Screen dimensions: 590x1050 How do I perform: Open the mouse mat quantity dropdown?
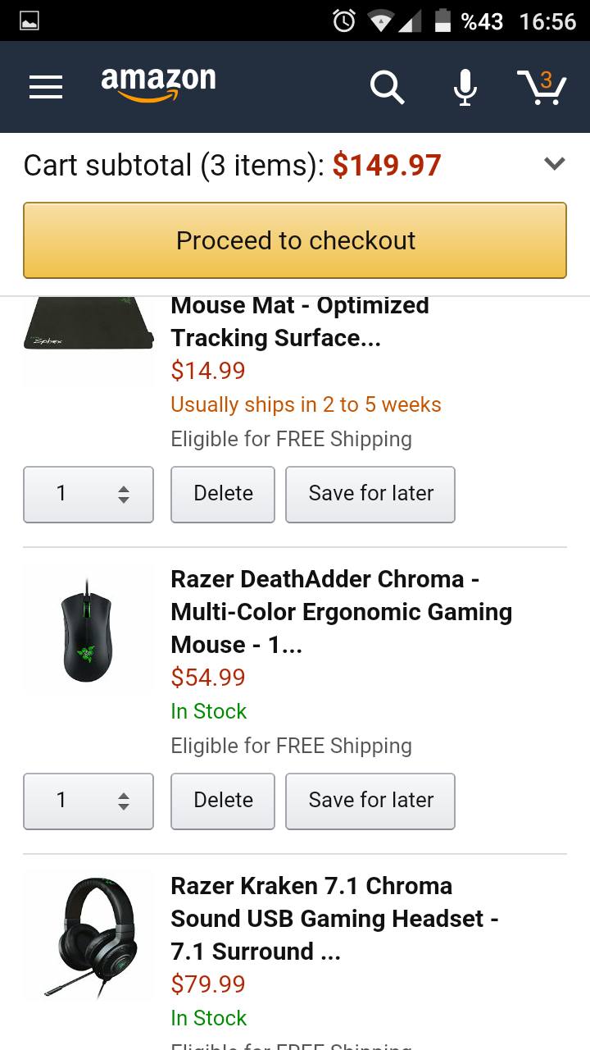pos(88,494)
